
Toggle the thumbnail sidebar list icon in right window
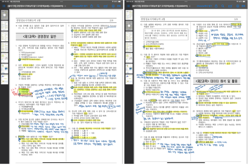pos(128,6)
